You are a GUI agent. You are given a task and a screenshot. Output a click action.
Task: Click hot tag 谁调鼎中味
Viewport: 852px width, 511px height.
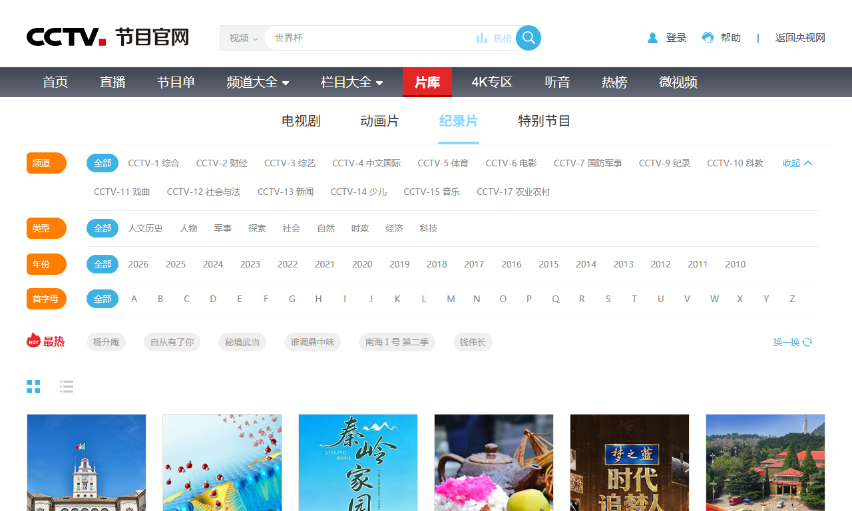[312, 342]
